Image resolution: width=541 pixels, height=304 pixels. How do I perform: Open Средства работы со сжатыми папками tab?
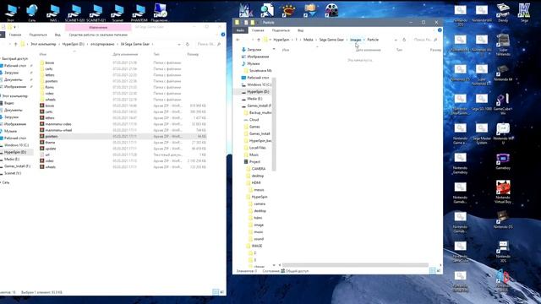(x=98, y=35)
